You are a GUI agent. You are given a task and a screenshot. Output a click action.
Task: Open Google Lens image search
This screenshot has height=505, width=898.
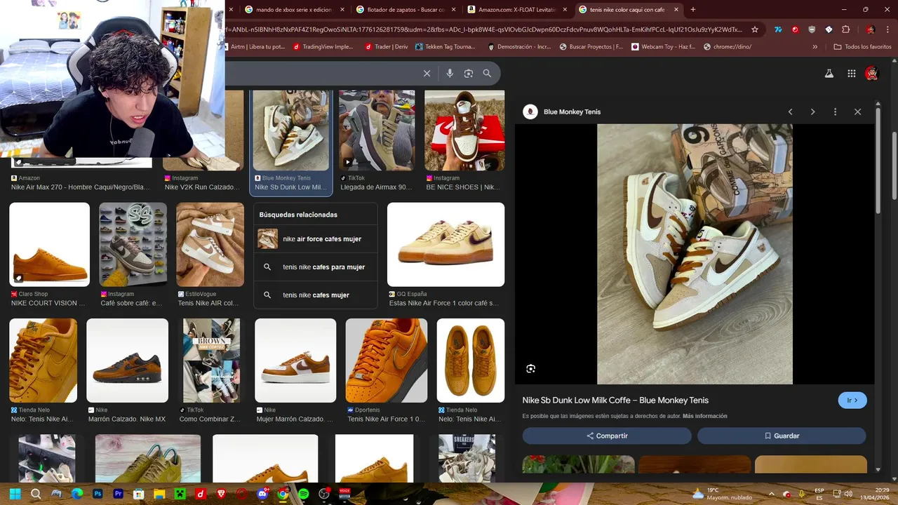469,73
